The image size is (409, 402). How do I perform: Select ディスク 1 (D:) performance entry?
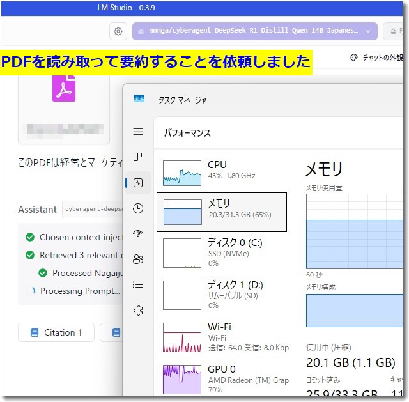point(222,295)
